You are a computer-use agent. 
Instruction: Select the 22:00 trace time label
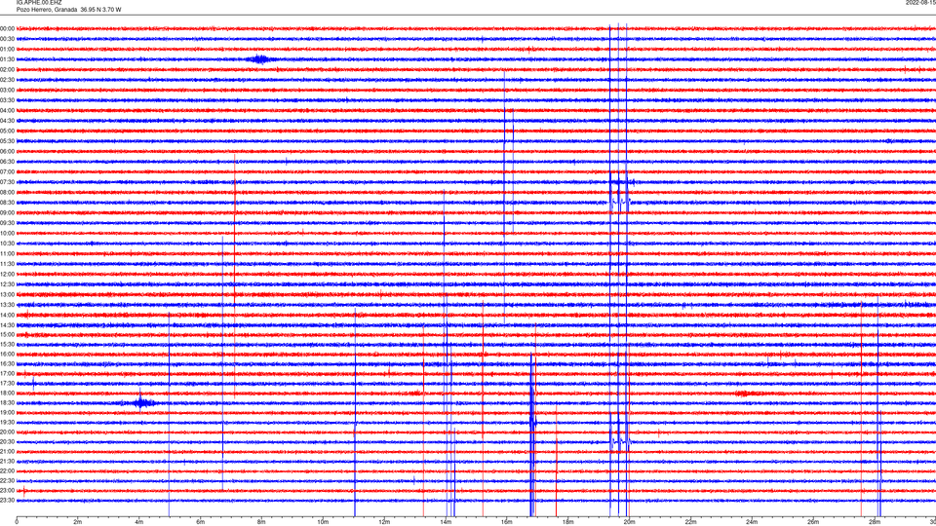point(8,471)
